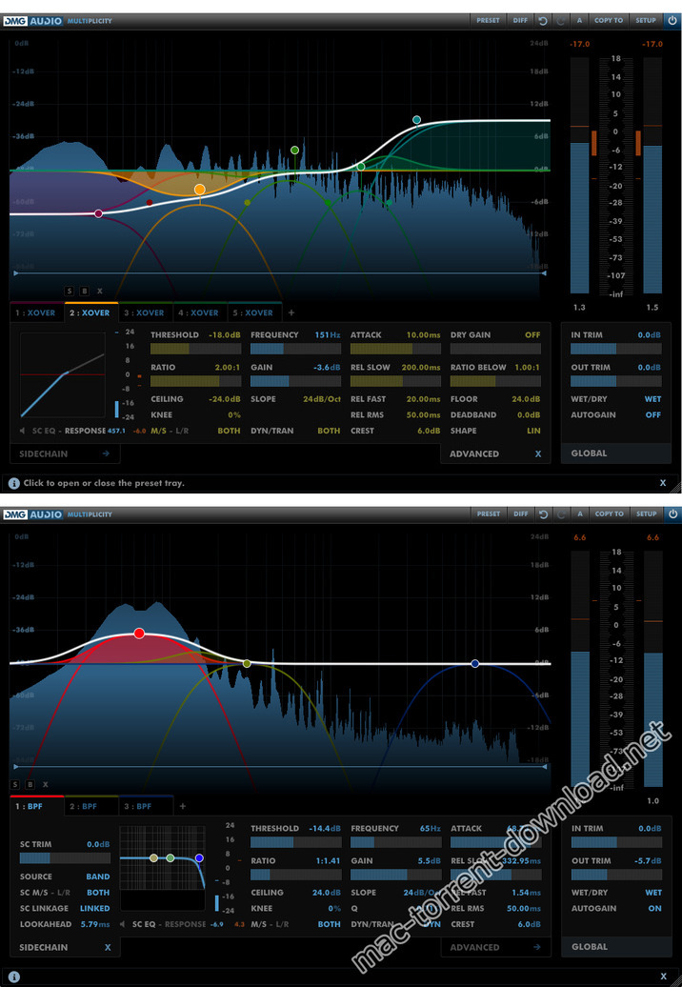Screen dimensions: 682x987
Task: Toggle DRY GAIN OFF value in top window
Action: click(532, 335)
